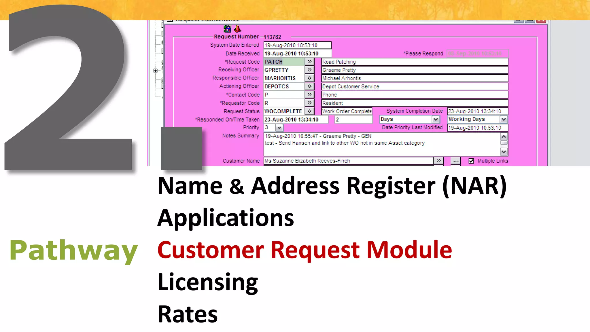The image size is (590, 332).
Task: Open lookup arrows beside Customer Name field
Action: click(x=438, y=161)
